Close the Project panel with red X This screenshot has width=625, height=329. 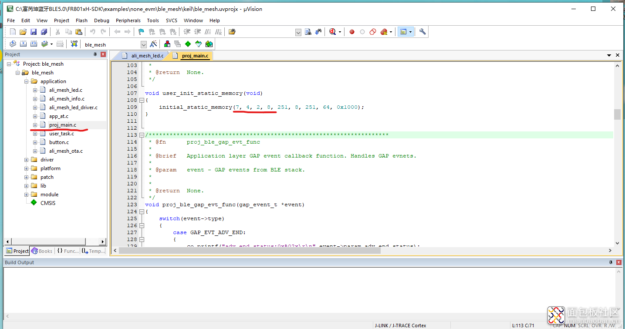tap(103, 54)
